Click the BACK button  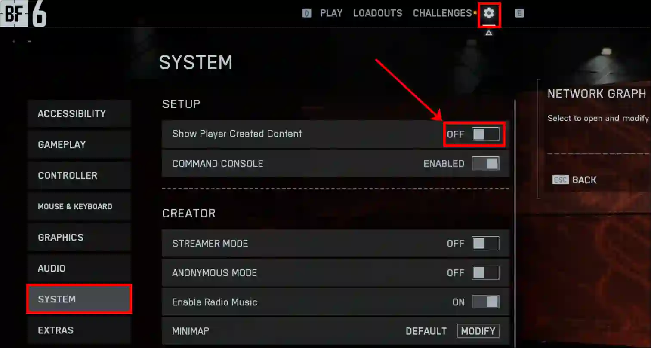coord(584,180)
